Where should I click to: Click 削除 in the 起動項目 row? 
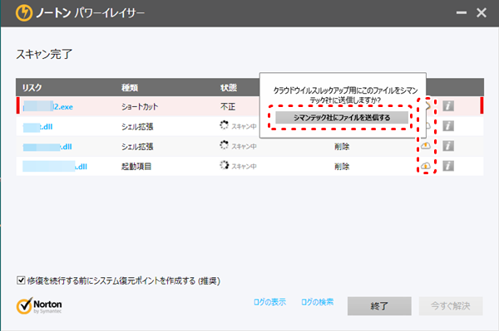point(342,166)
